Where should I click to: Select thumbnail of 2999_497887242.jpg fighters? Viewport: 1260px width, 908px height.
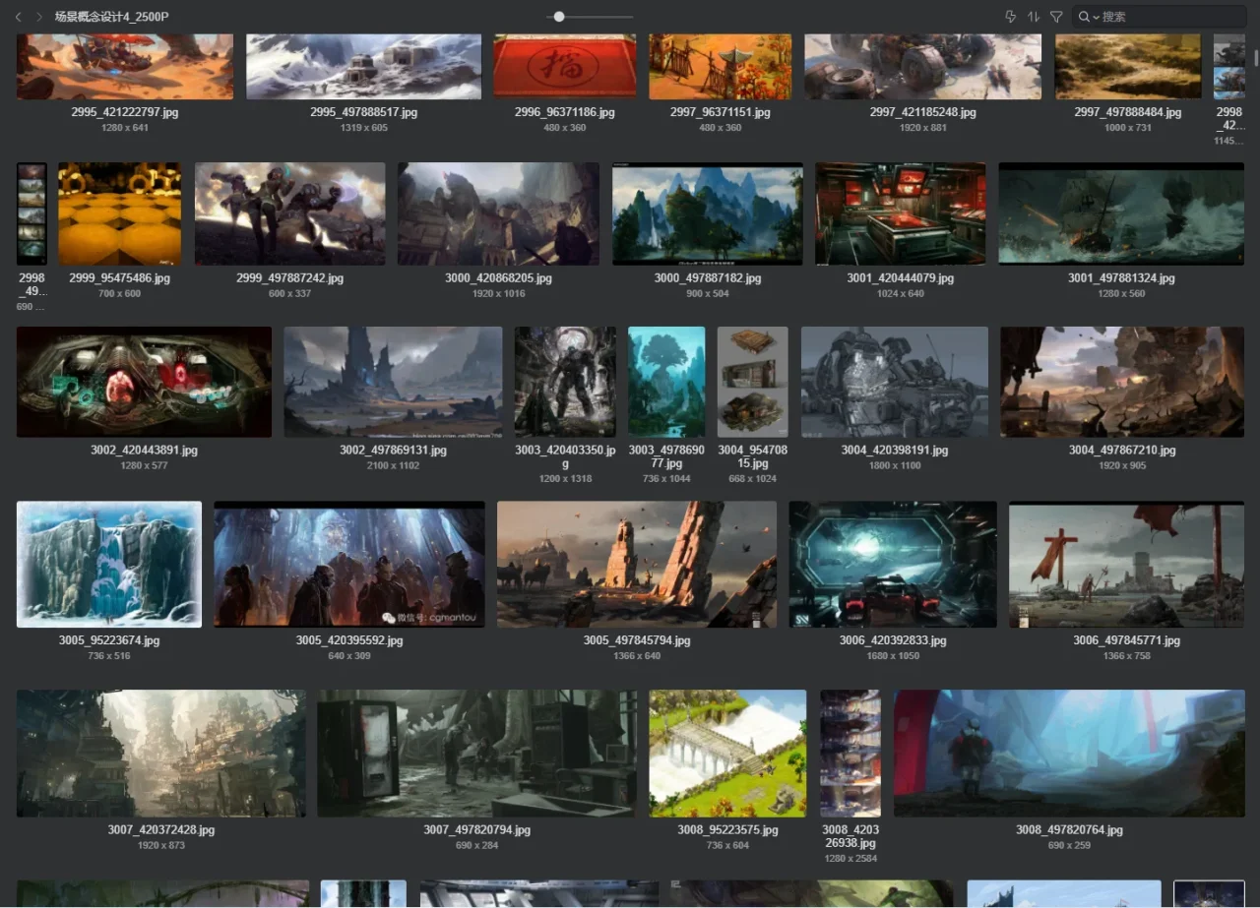pos(289,213)
